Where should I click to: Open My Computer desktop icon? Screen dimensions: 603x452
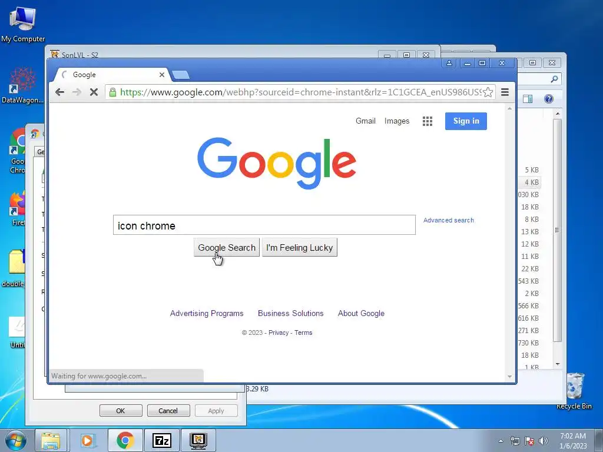coord(23,24)
